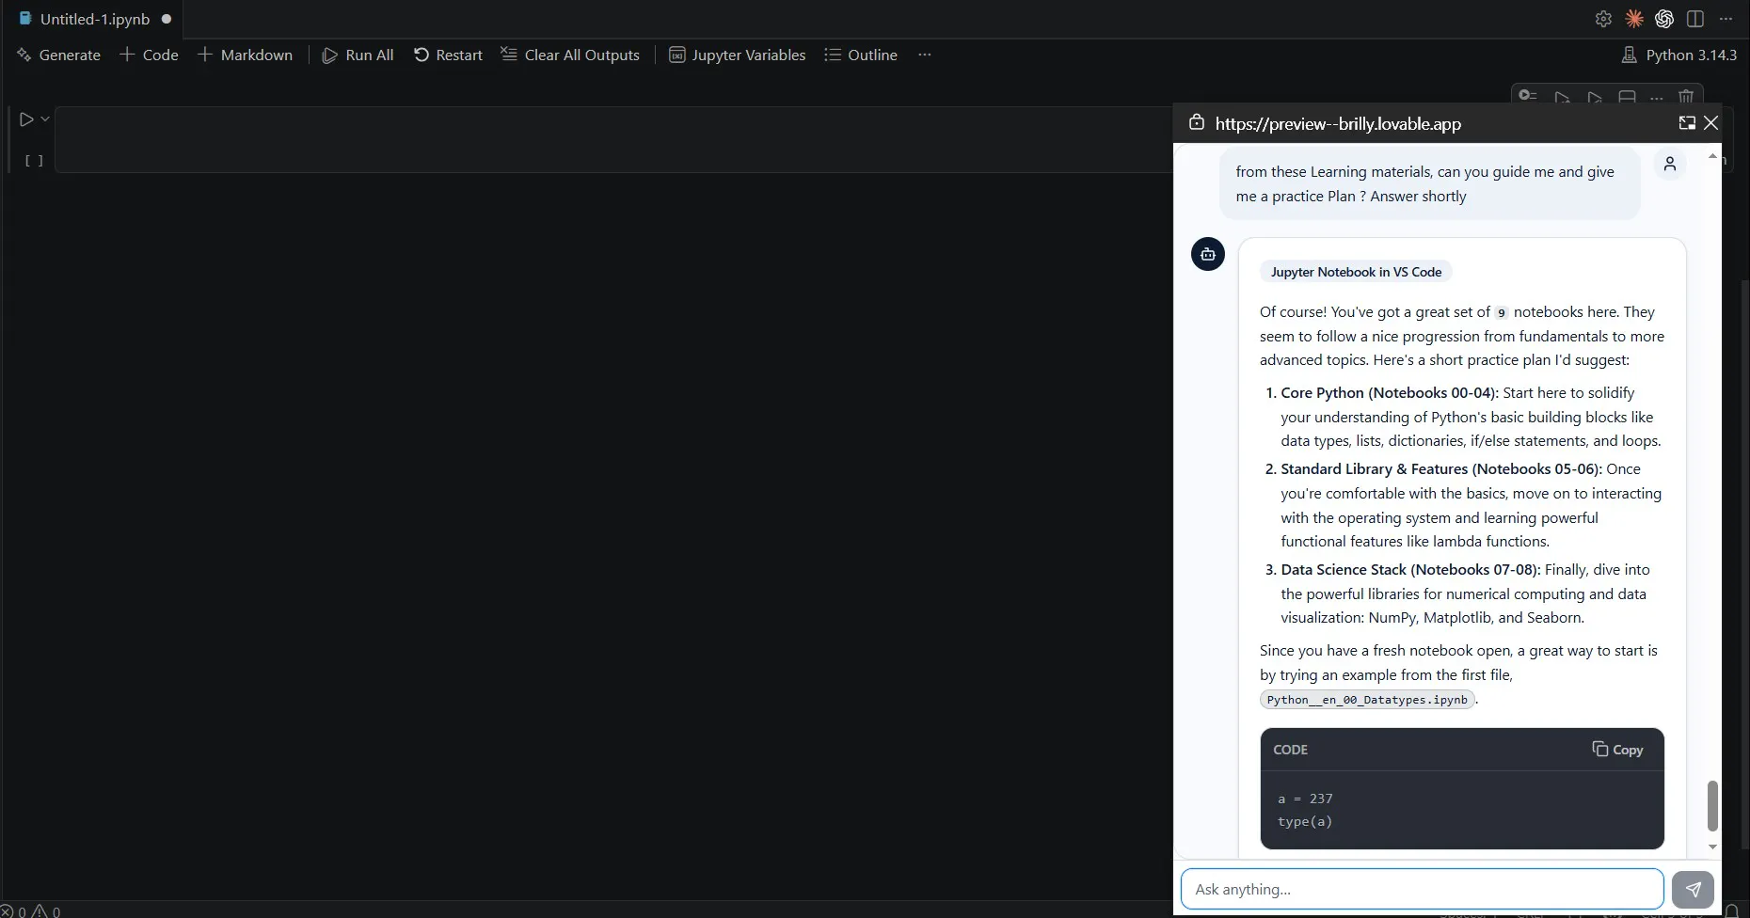Click the kernel server icon beside Python 3.14.3

(1630, 55)
